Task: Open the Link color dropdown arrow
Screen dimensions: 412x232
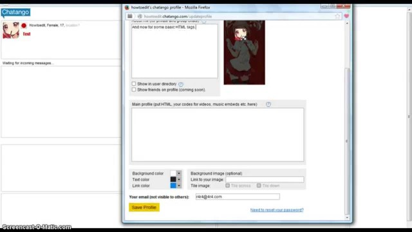Action: click(179, 186)
